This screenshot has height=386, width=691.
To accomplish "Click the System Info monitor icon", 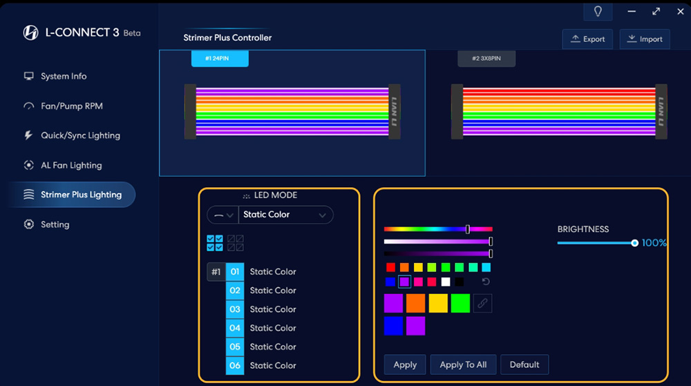I will (x=28, y=76).
